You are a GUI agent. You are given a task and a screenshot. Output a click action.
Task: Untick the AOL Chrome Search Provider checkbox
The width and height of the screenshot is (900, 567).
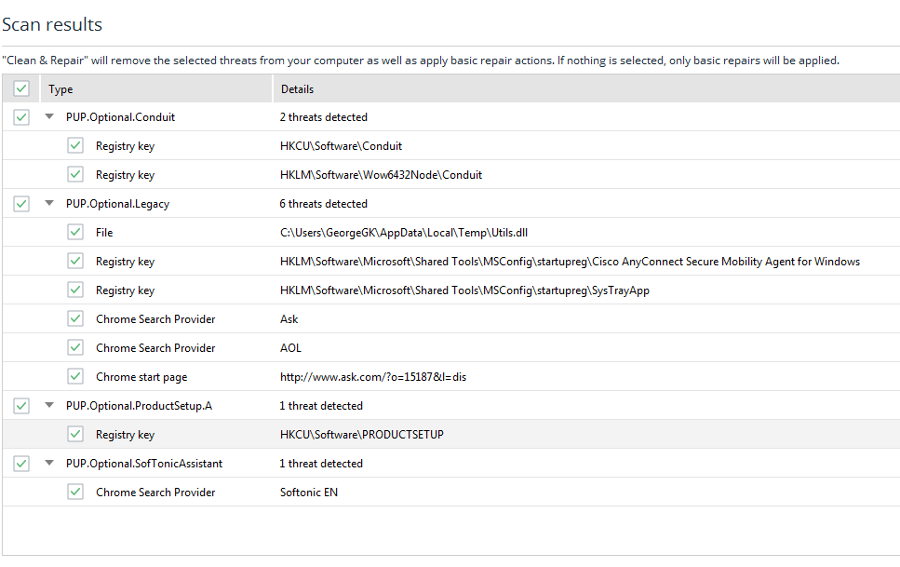click(x=75, y=348)
